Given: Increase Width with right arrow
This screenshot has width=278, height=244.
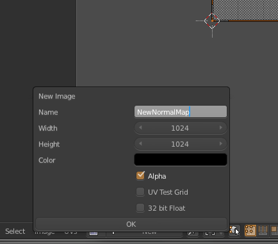Looking at the screenshot, I should 221,127.
